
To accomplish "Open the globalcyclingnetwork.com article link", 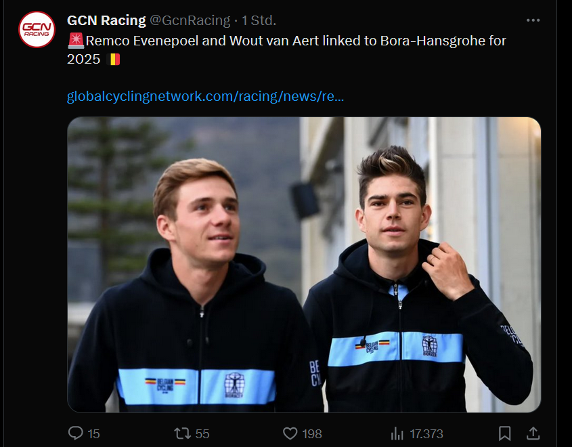I will pyautogui.click(x=204, y=96).
